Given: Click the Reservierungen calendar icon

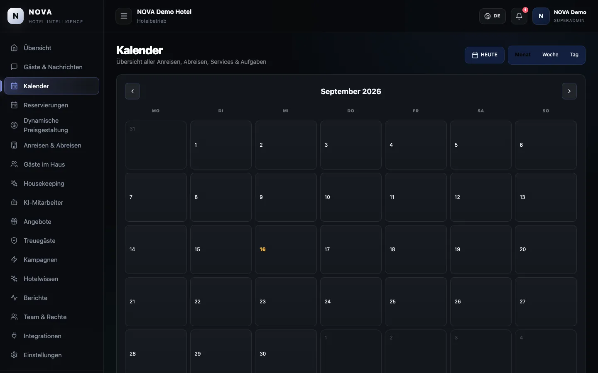Looking at the screenshot, I should [x=14, y=105].
